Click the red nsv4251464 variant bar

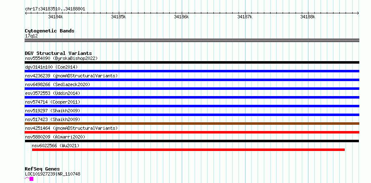(192, 132)
